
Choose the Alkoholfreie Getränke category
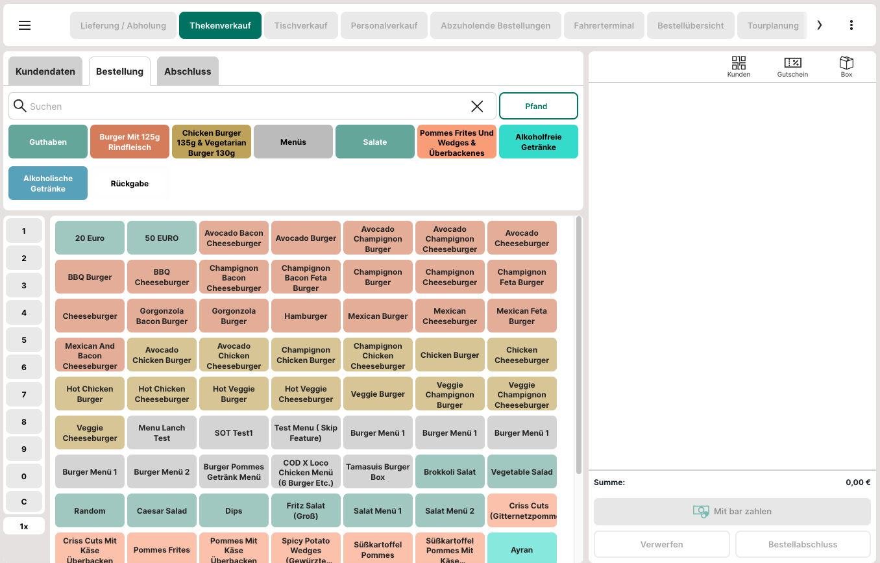538,142
